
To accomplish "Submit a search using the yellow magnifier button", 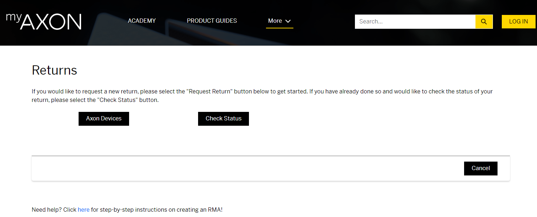I will point(484,21).
